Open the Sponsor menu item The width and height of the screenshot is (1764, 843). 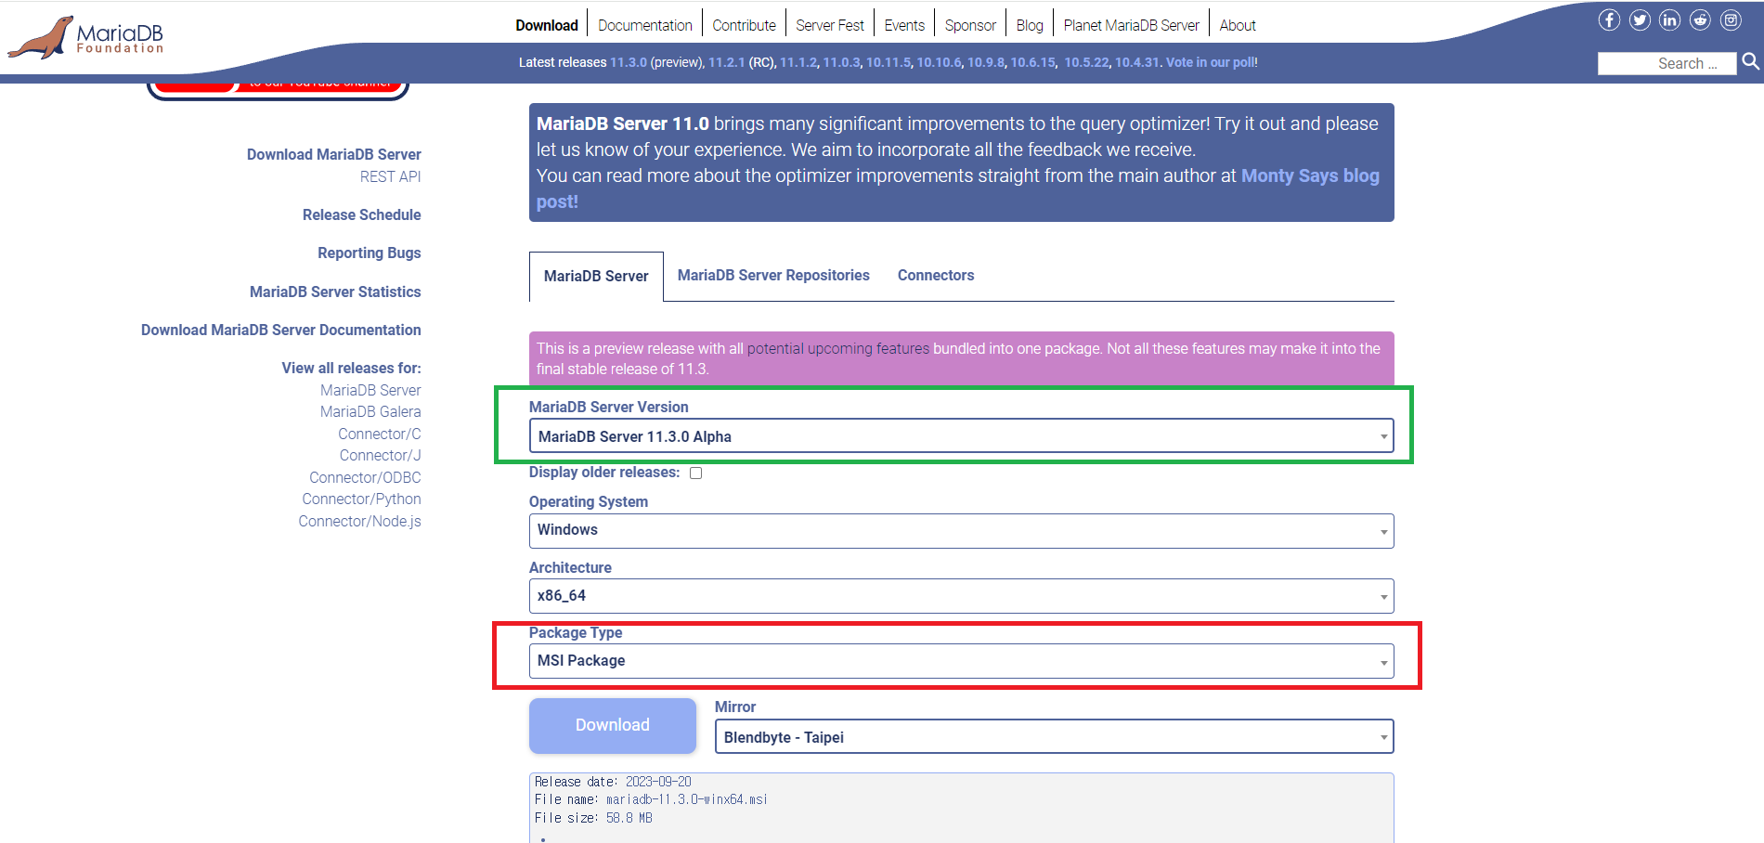point(970,25)
